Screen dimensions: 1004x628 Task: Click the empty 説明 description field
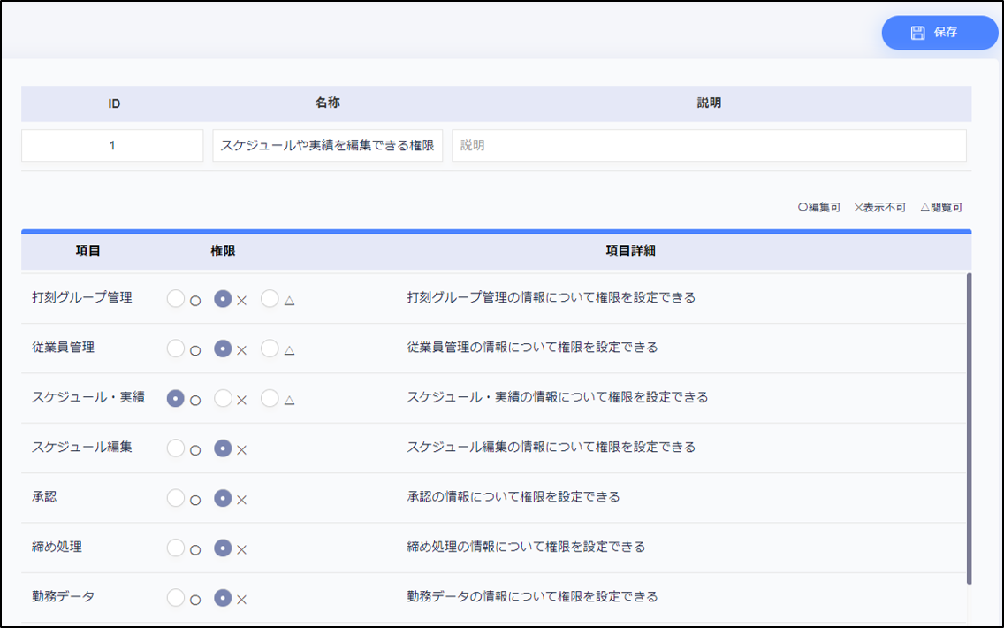point(708,146)
